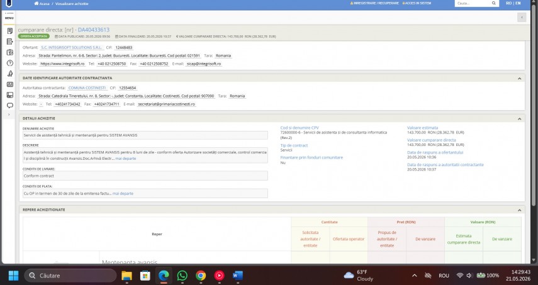Expand payment conditions mai departe link
The image size is (538, 285).
(123, 193)
